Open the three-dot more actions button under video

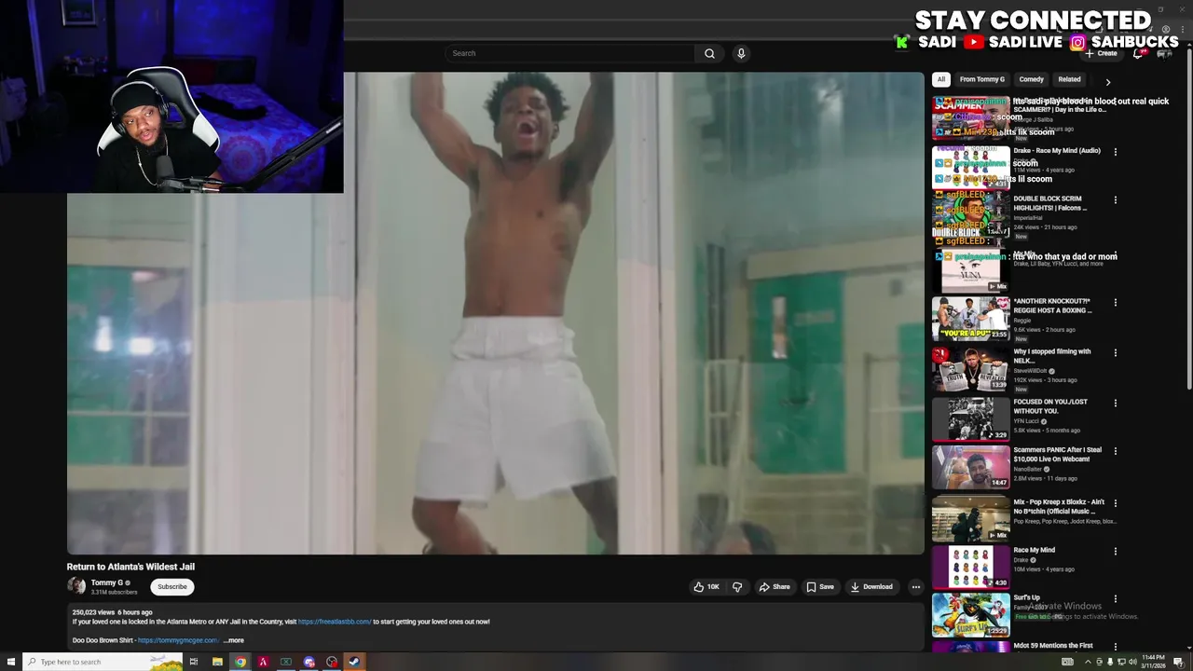pyautogui.click(x=916, y=587)
